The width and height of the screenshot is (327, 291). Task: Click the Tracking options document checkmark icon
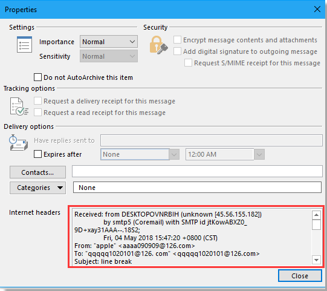tap(19, 106)
